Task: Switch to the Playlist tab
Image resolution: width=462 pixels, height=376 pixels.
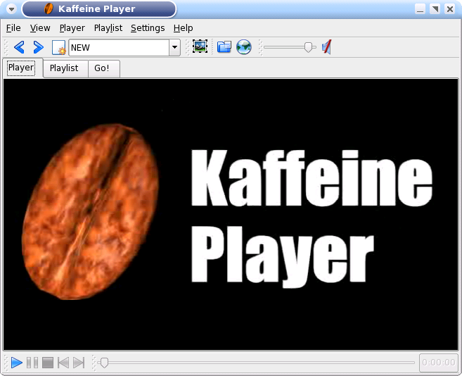Action: click(x=65, y=68)
